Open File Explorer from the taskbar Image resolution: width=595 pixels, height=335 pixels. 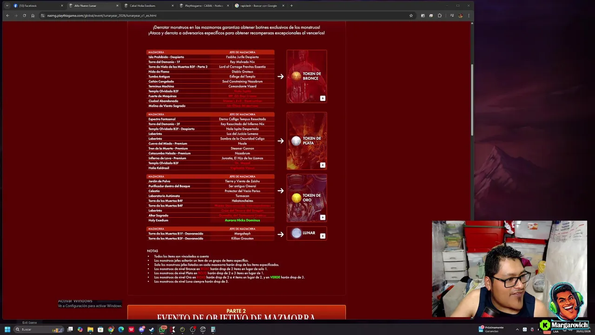pos(90,329)
